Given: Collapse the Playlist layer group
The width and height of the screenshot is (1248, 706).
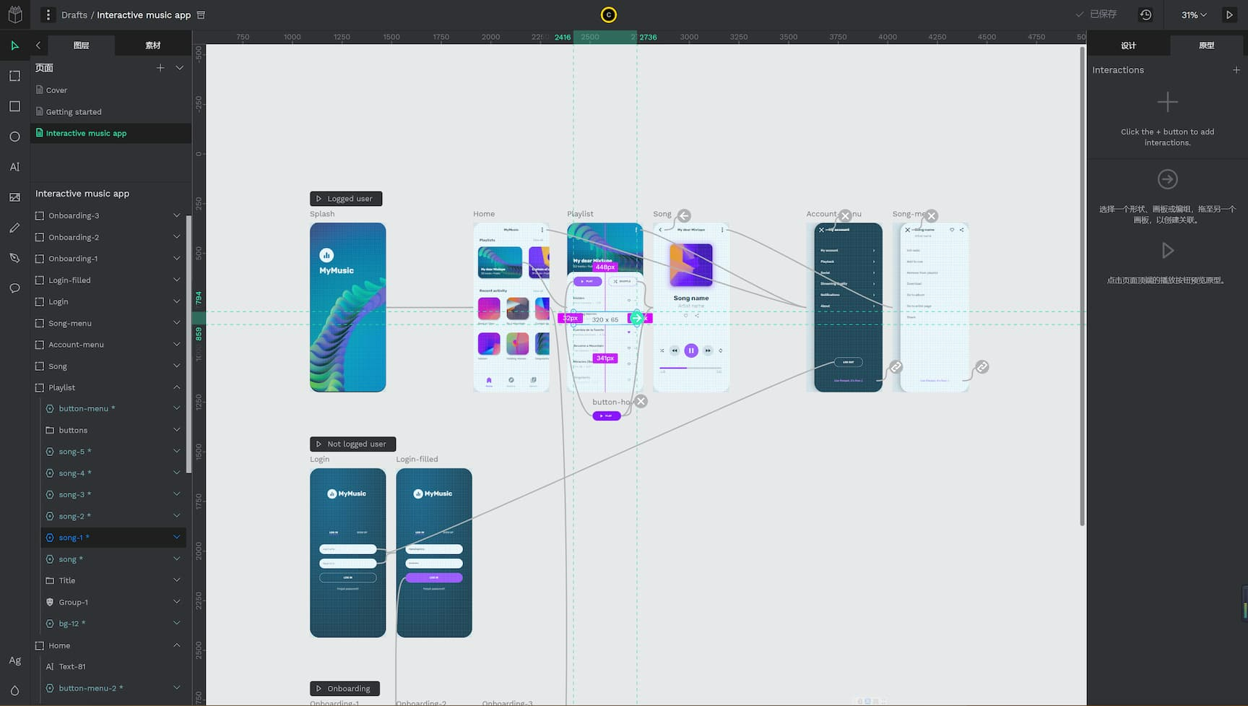Looking at the screenshot, I should [x=177, y=387].
